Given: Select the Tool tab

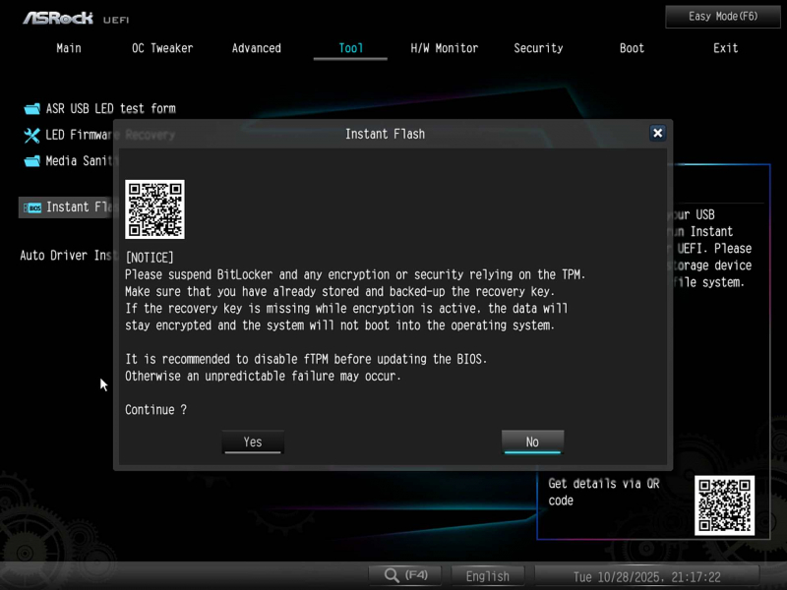Looking at the screenshot, I should [350, 48].
